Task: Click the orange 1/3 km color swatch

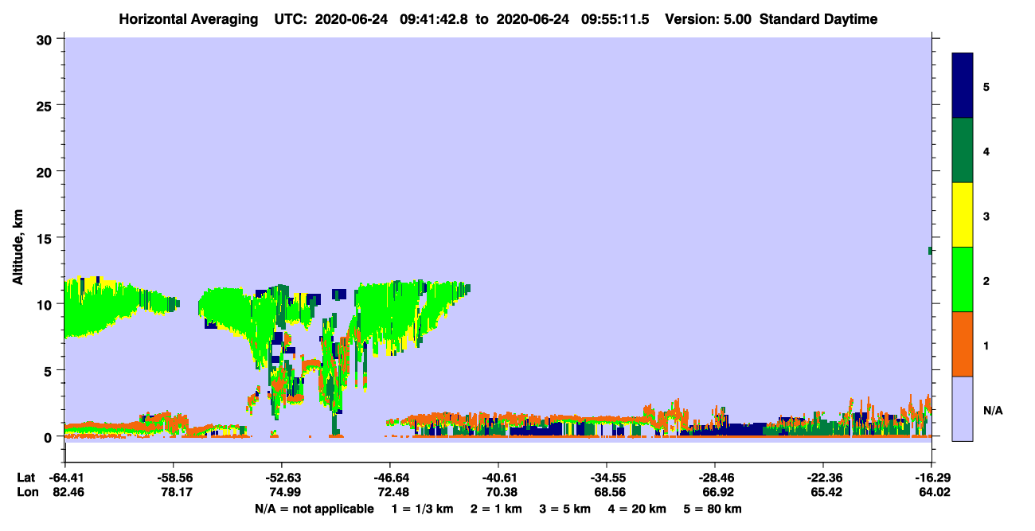Action: tap(963, 344)
